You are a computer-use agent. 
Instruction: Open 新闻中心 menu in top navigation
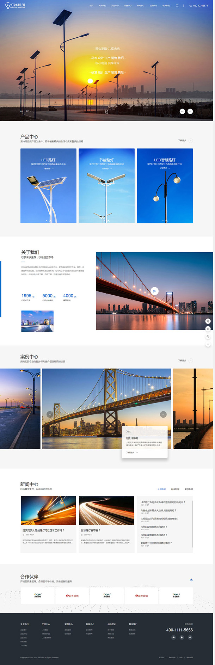click(140, 6)
